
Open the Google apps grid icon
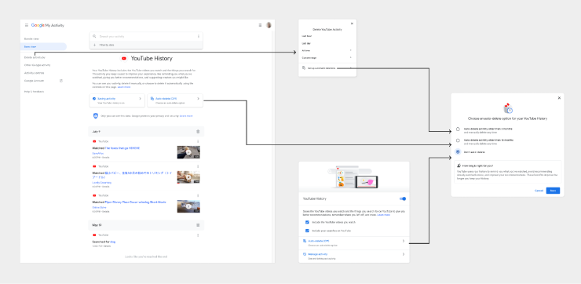(260, 25)
